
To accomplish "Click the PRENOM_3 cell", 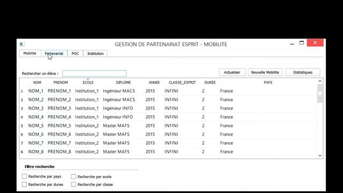I will tap(59, 108).
